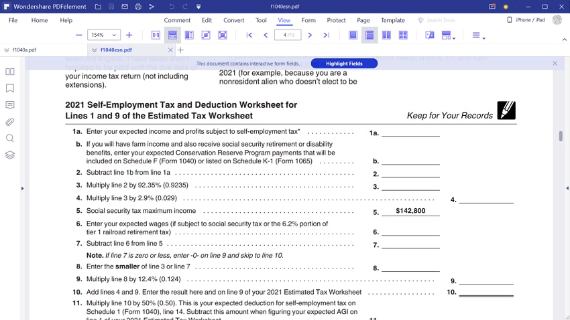Select the actual size 1:1 view

click(x=156, y=35)
